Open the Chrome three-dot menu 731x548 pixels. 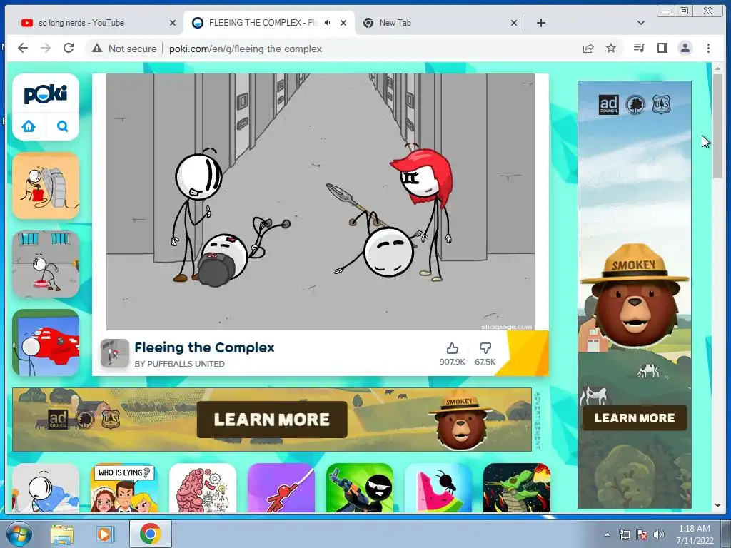[708, 48]
